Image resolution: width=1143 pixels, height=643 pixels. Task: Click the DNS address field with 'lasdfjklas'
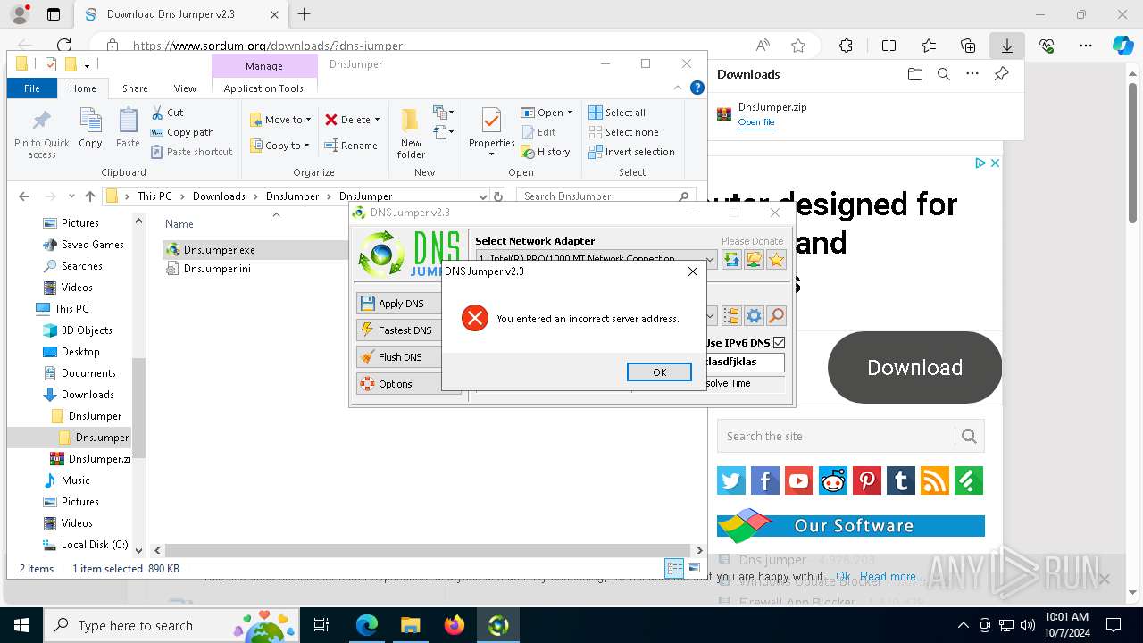(744, 362)
